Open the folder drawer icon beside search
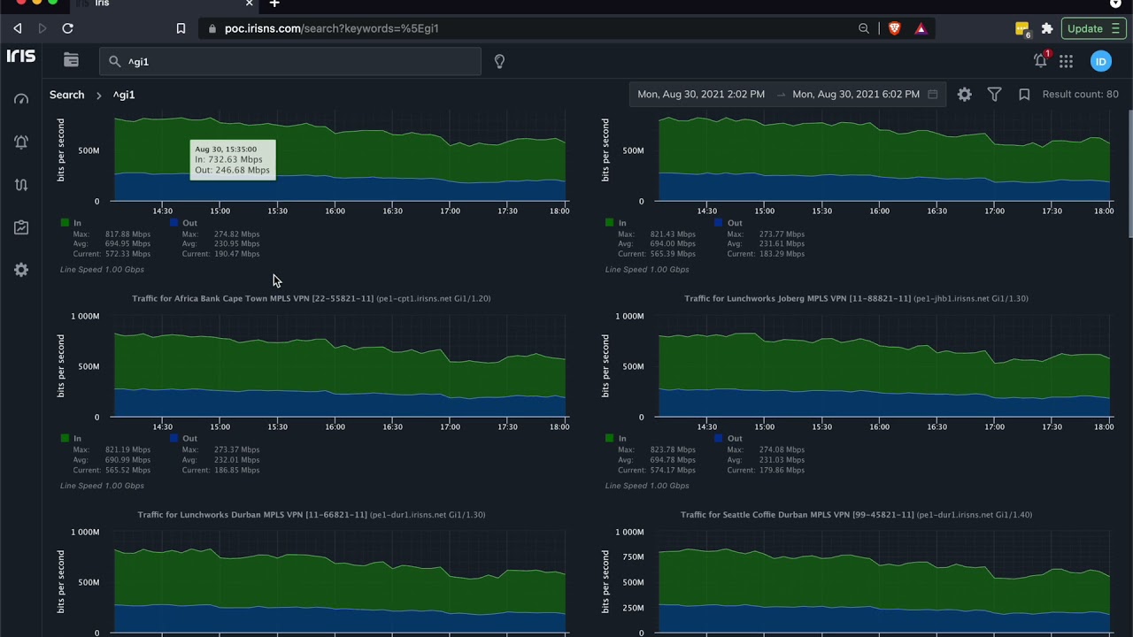 click(x=72, y=60)
